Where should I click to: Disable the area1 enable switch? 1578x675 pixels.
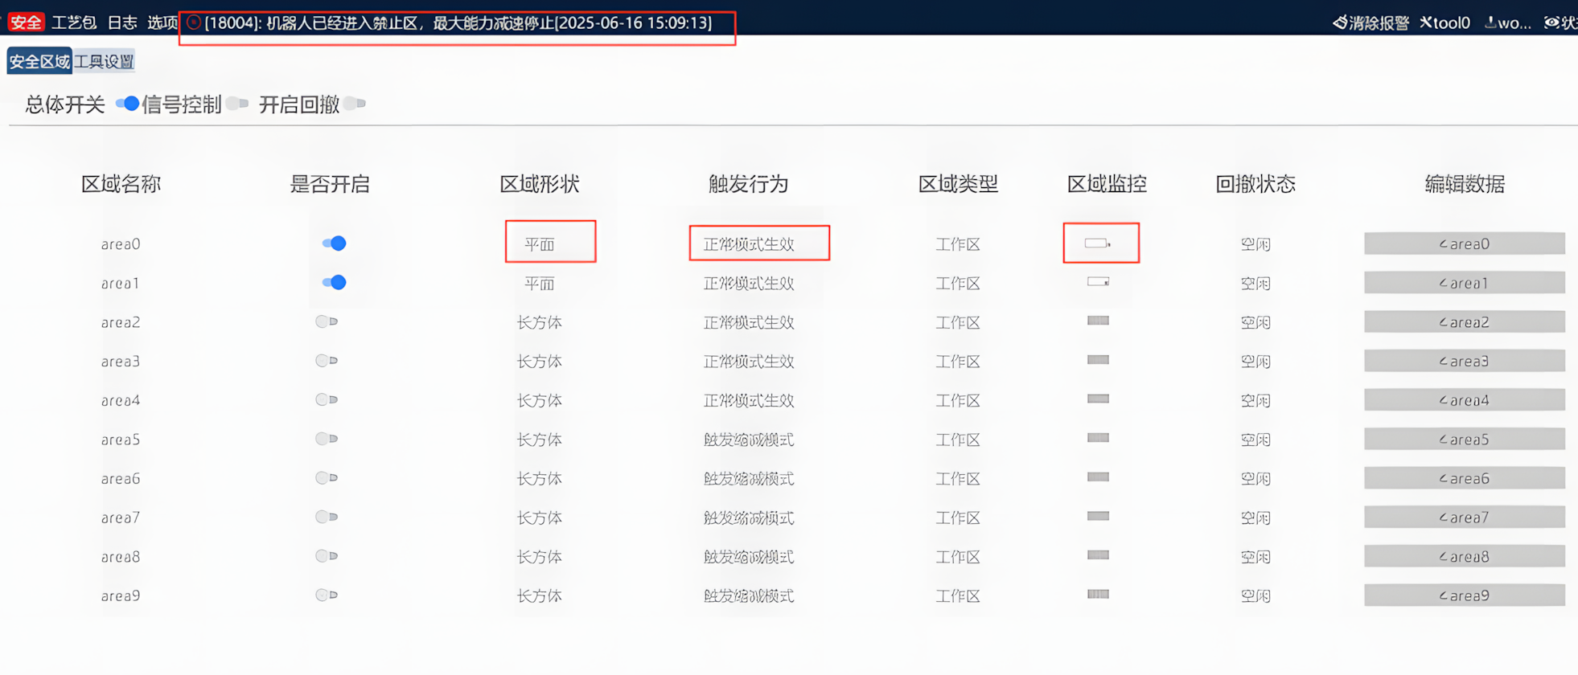click(x=334, y=282)
